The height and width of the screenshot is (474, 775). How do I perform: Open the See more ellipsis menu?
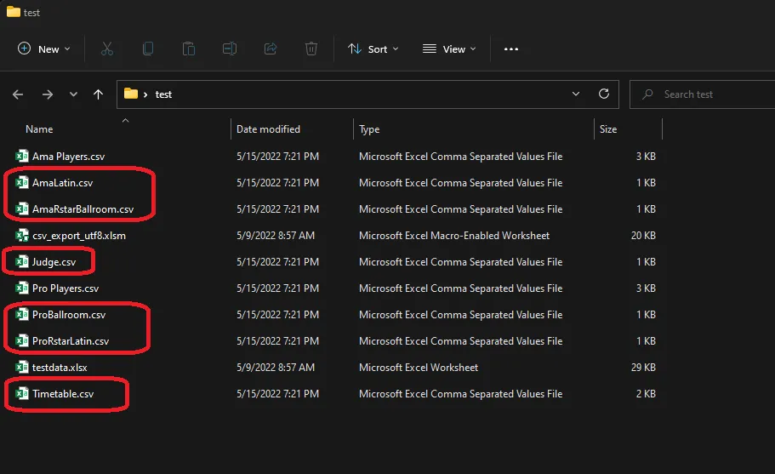(x=511, y=49)
